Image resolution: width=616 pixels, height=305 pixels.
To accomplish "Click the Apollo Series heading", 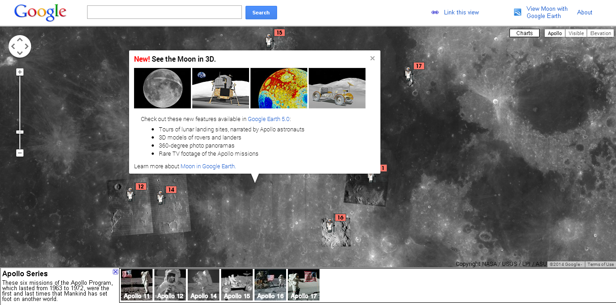I will 25,274.
